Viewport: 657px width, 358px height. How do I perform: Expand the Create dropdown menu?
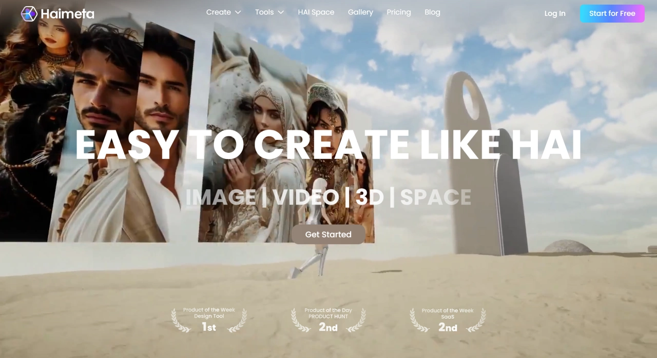coord(223,12)
